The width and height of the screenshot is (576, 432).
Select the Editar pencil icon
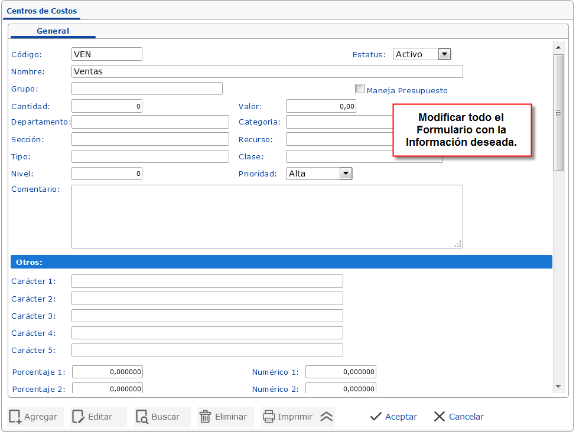77,417
